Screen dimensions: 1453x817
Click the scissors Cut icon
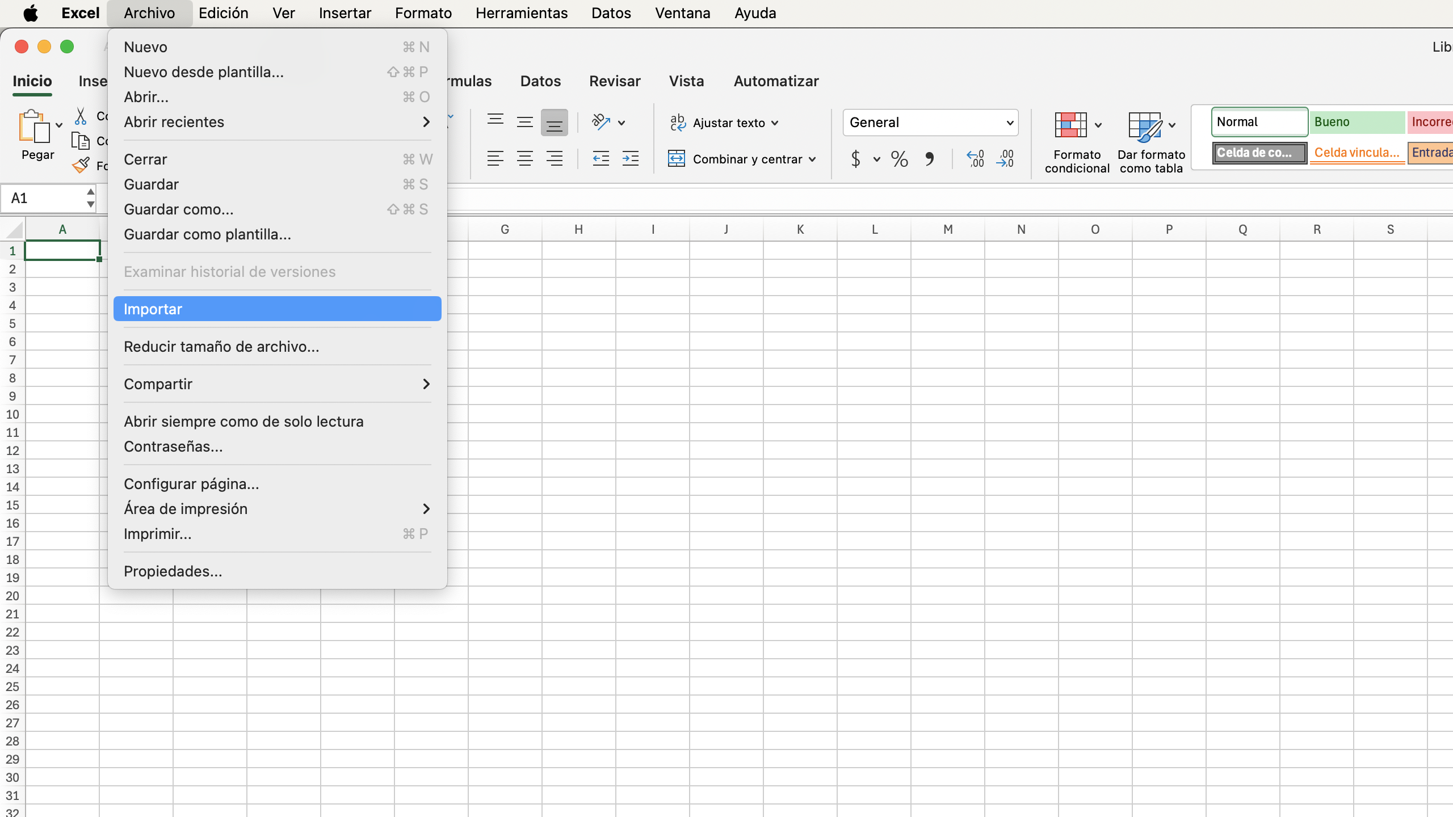coord(81,116)
